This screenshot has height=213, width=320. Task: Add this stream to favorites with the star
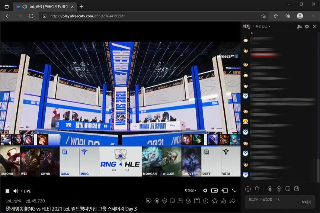[215, 201]
